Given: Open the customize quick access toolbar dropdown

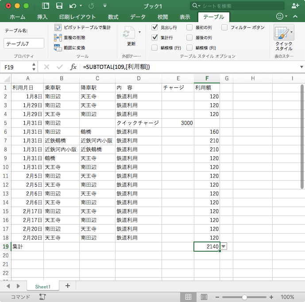Looking at the screenshot, I should pyautogui.click(x=105, y=6).
